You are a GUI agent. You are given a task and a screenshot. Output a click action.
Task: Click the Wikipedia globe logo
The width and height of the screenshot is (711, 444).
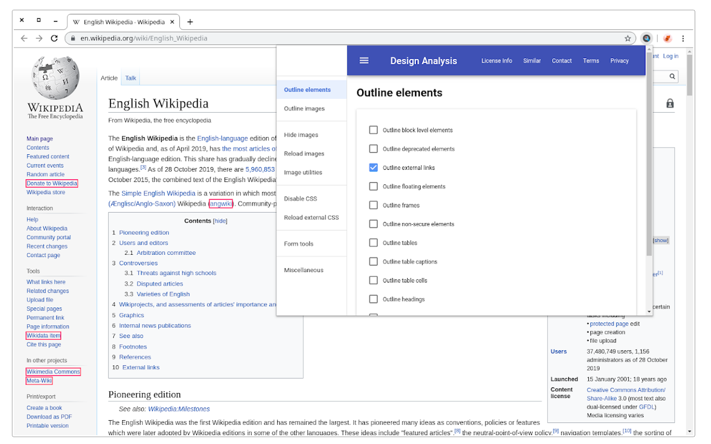coord(54,78)
